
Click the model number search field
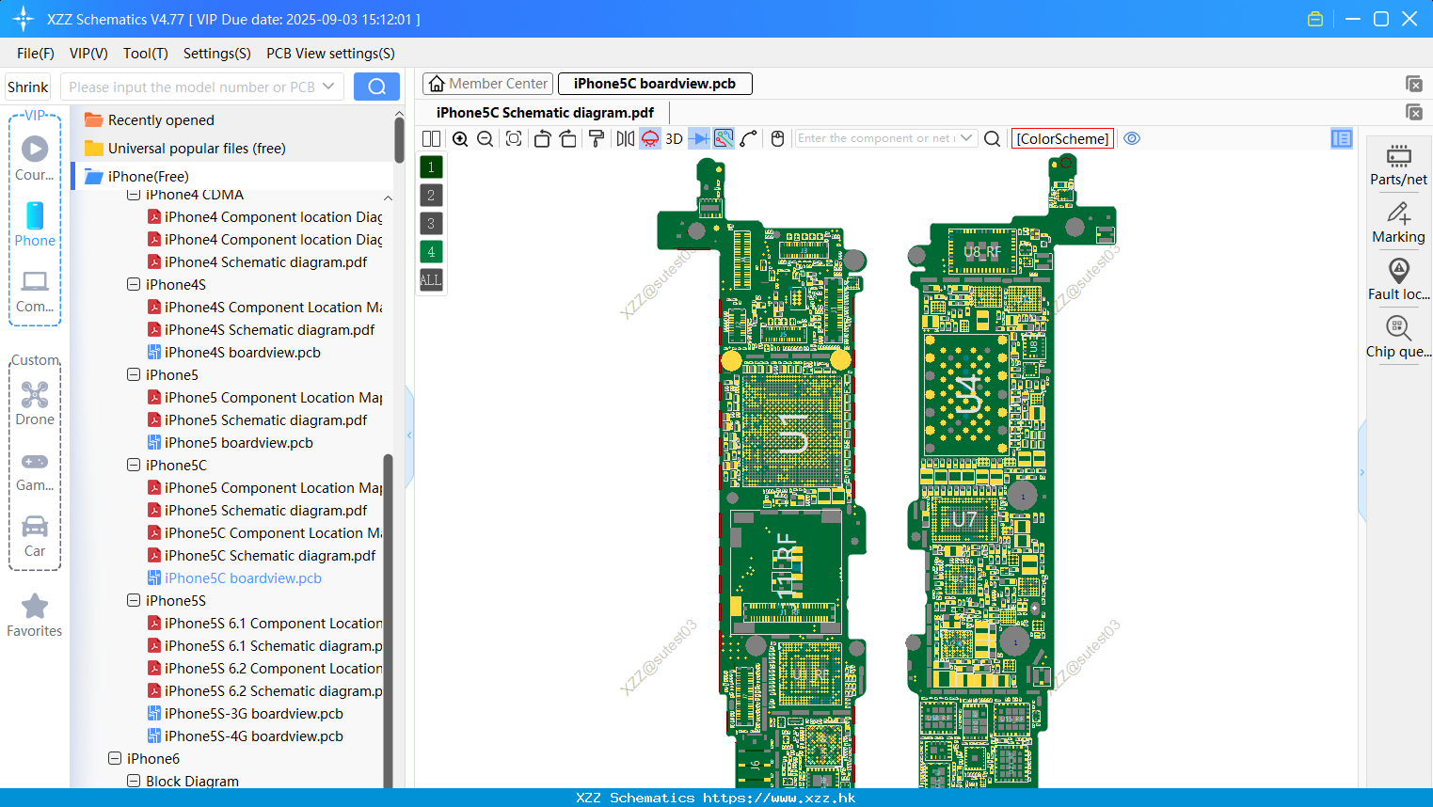[202, 87]
